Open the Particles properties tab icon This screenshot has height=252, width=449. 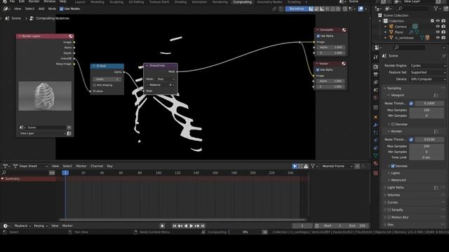point(376,132)
